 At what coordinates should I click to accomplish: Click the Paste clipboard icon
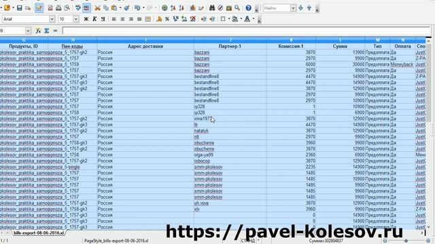114,8
